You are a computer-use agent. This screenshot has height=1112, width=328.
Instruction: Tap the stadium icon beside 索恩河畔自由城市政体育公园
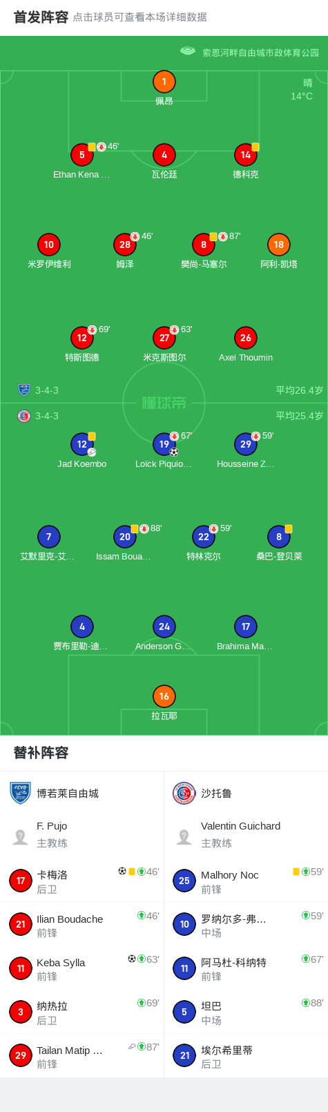(188, 51)
